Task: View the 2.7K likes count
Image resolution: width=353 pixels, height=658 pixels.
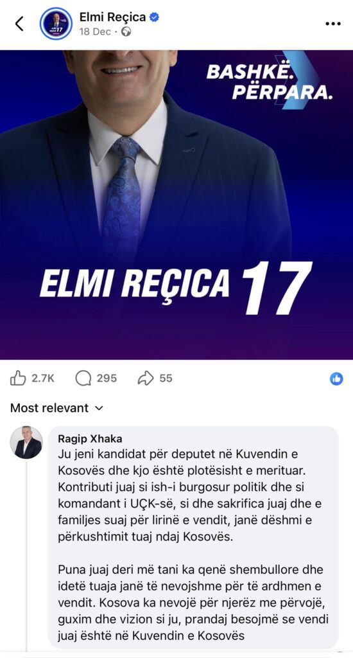Action: (43, 378)
